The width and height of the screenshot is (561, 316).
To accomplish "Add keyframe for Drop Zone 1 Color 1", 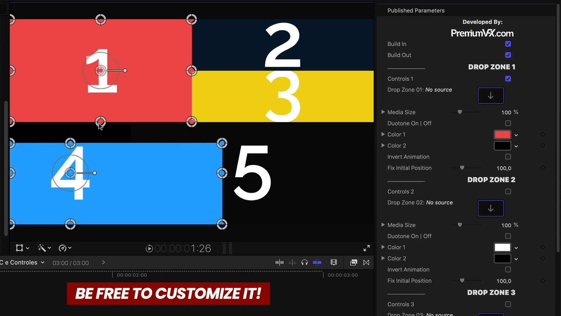I will click(x=543, y=134).
